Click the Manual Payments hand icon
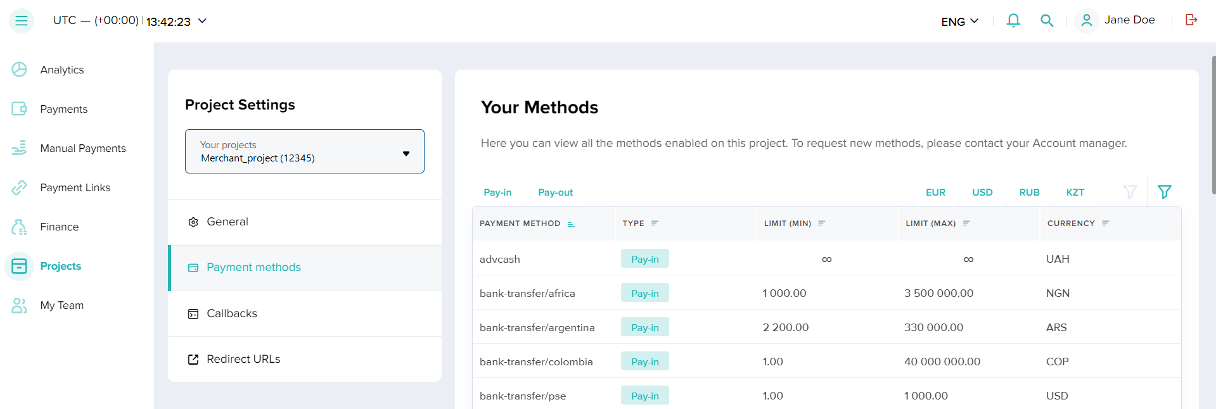Screen dimensions: 1216x409 19,148
